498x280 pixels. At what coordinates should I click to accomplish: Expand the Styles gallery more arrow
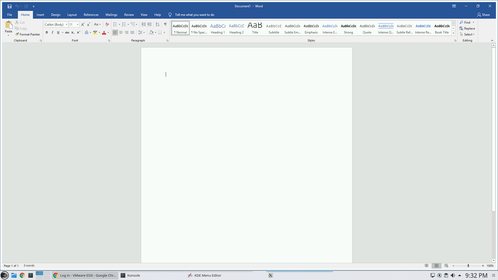tap(453, 33)
